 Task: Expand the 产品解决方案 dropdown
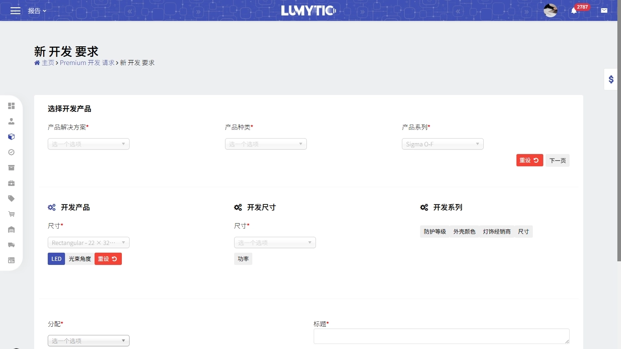pyautogui.click(x=89, y=144)
